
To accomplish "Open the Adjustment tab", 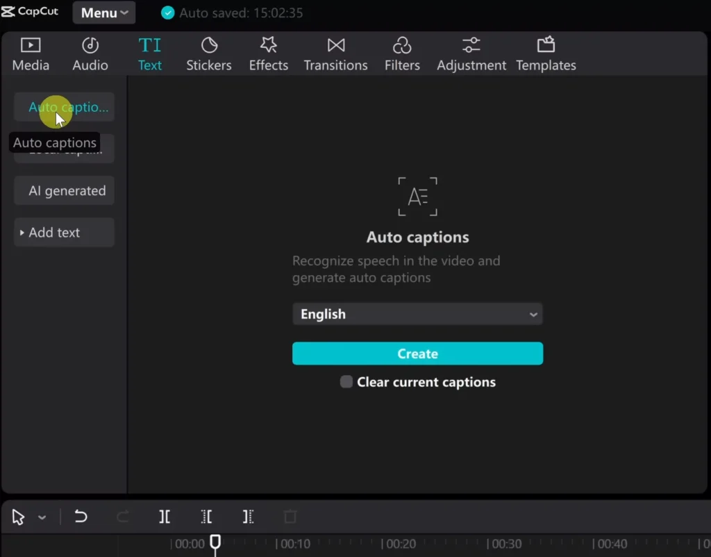I will click(x=471, y=54).
